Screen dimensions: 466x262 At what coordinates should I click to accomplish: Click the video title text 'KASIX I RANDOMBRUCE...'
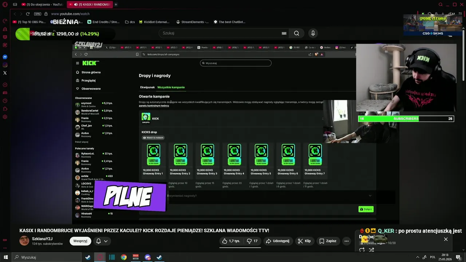pyautogui.click(x=144, y=230)
